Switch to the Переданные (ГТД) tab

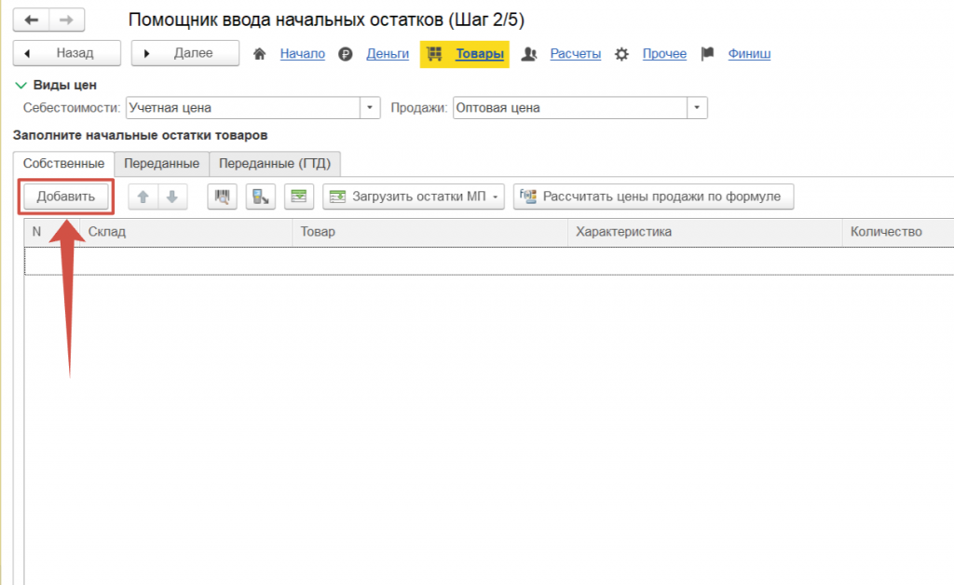(275, 164)
